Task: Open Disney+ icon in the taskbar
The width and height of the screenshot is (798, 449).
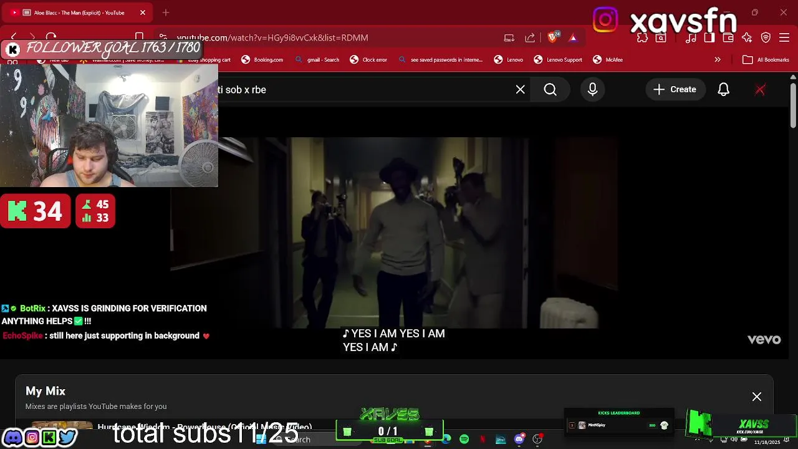Action: point(501,440)
